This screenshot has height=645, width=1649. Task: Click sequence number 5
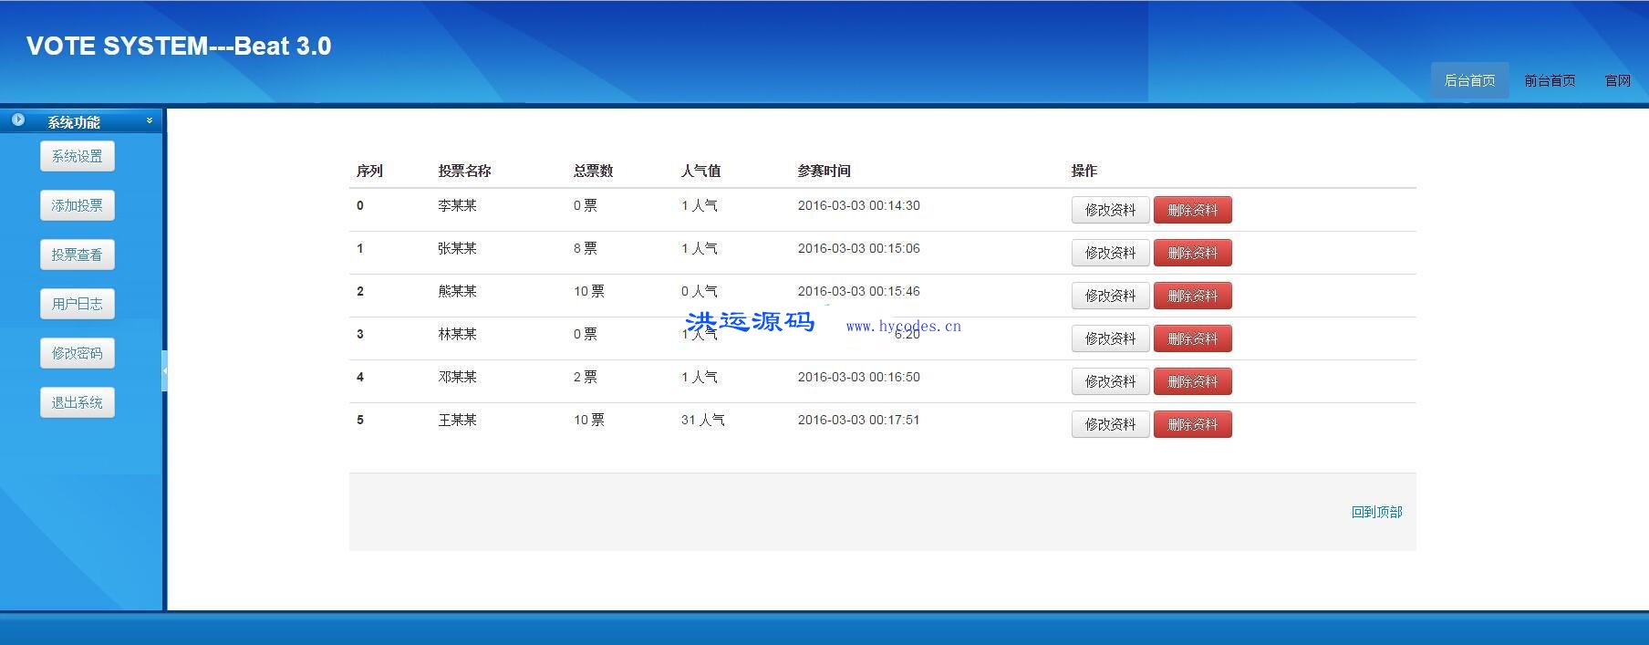[360, 420]
